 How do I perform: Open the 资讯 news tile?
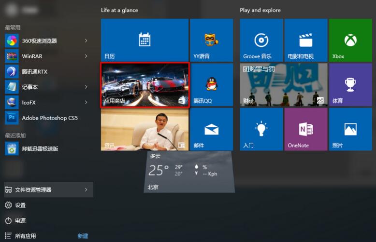click(x=145, y=129)
